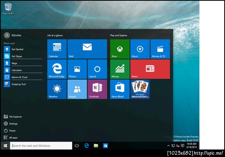
Task: Launch Maps from Most used list
Action: (x=23, y=63)
